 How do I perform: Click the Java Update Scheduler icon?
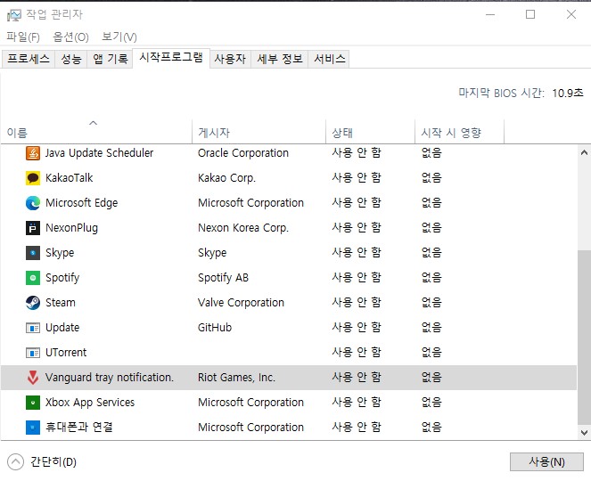pos(33,153)
